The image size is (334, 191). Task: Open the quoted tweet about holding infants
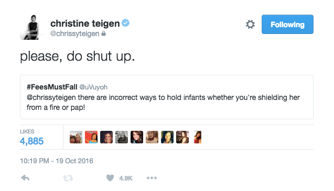(x=167, y=97)
